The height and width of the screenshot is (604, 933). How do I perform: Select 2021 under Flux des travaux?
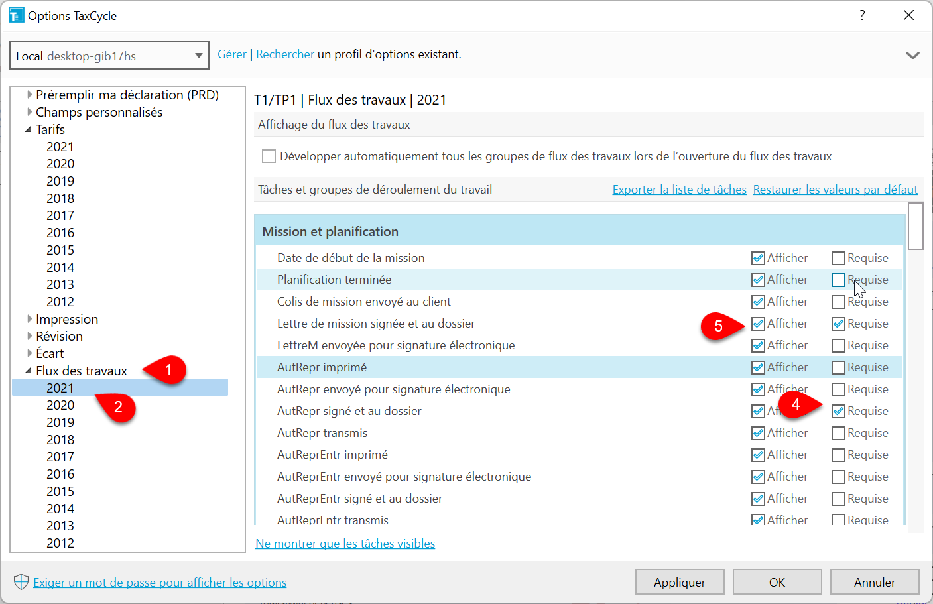[60, 388]
